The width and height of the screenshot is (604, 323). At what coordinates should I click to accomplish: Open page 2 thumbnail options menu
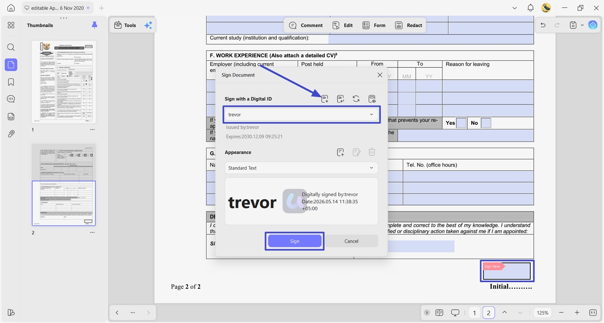[92, 233]
